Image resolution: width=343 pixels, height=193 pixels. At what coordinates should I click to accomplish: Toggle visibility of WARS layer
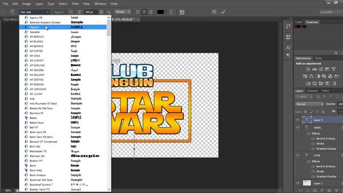point(297,128)
